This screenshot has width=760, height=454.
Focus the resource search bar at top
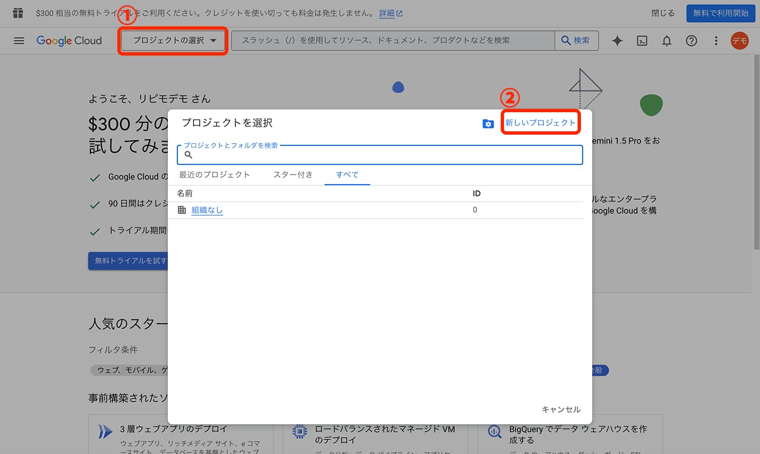point(393,40)
